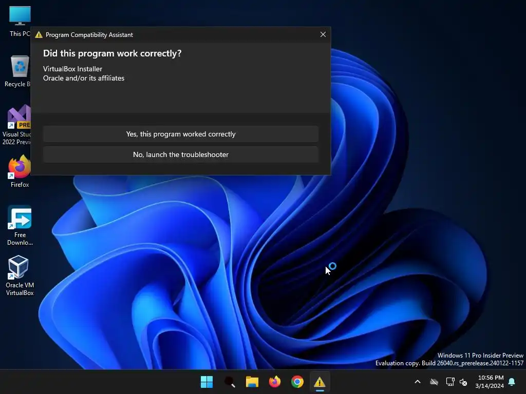The height and width of the screenshot is (394, 526).
Task: Click 'Did this program work correctly?' heading
Action: (112, 53)
